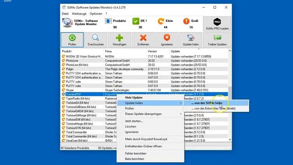This screenshot has width=293, height=165.
Task: Expand the Update holen submenu entry
Action: [x=151, y=103]
